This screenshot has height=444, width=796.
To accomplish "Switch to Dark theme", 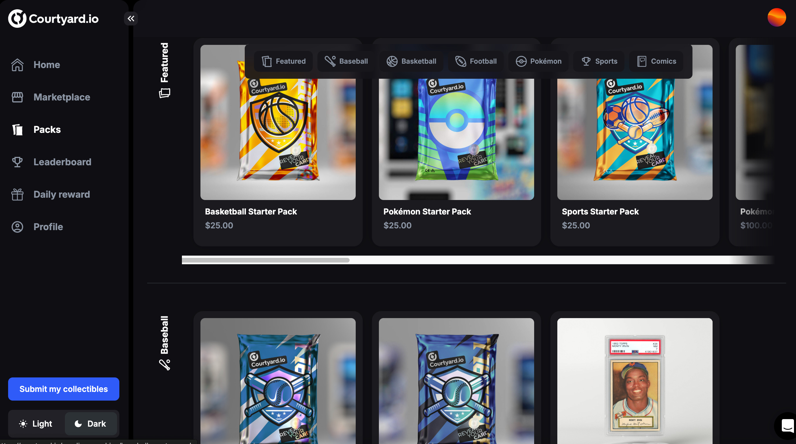I will (x=91, y=423).
